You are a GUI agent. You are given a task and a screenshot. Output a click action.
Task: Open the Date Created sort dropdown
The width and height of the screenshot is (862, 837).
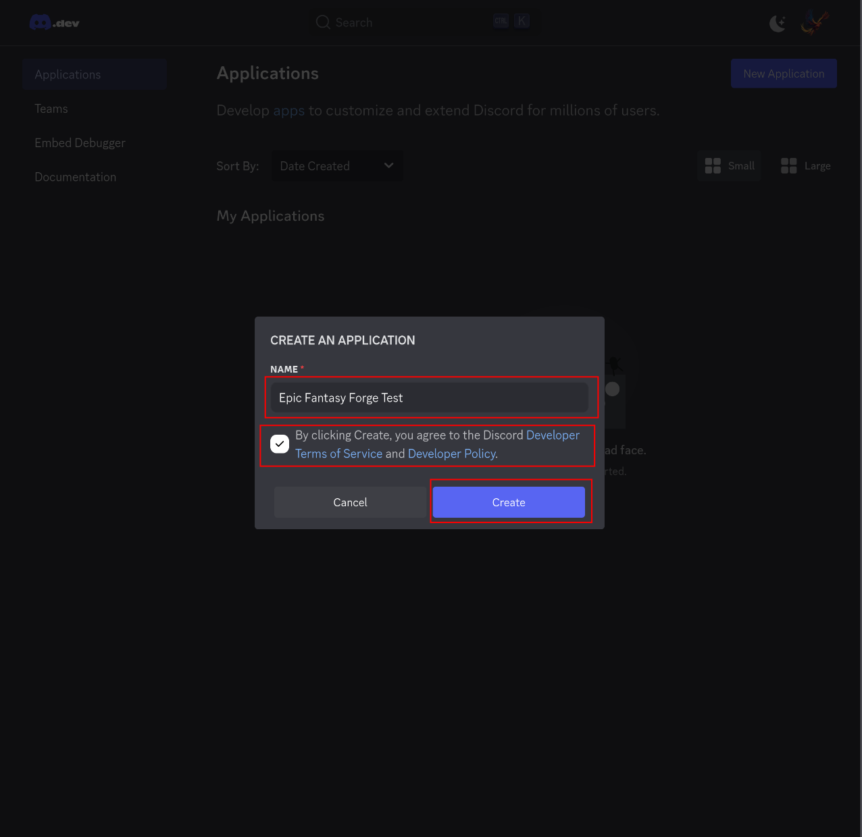[x=336, y=165]
